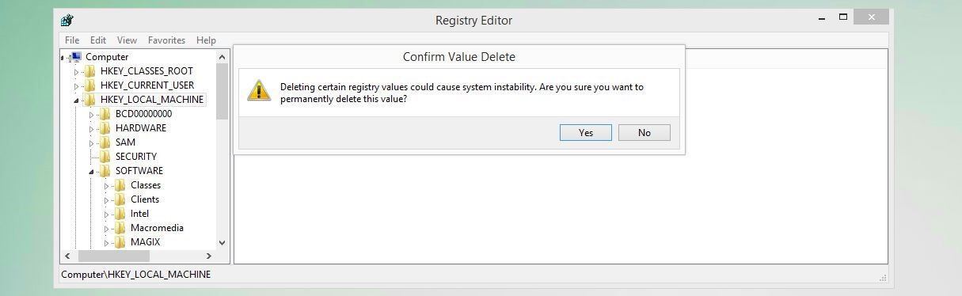Click the Computer\HKEY_LOCAL_MACHINE status bar path

136,274
